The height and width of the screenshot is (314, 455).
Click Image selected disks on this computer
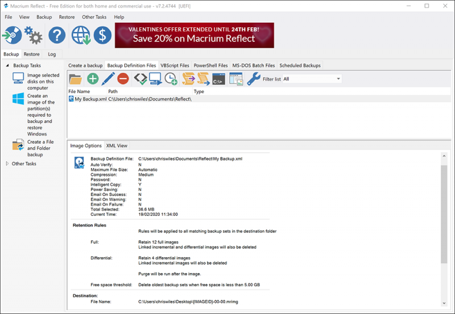(43, 81)
